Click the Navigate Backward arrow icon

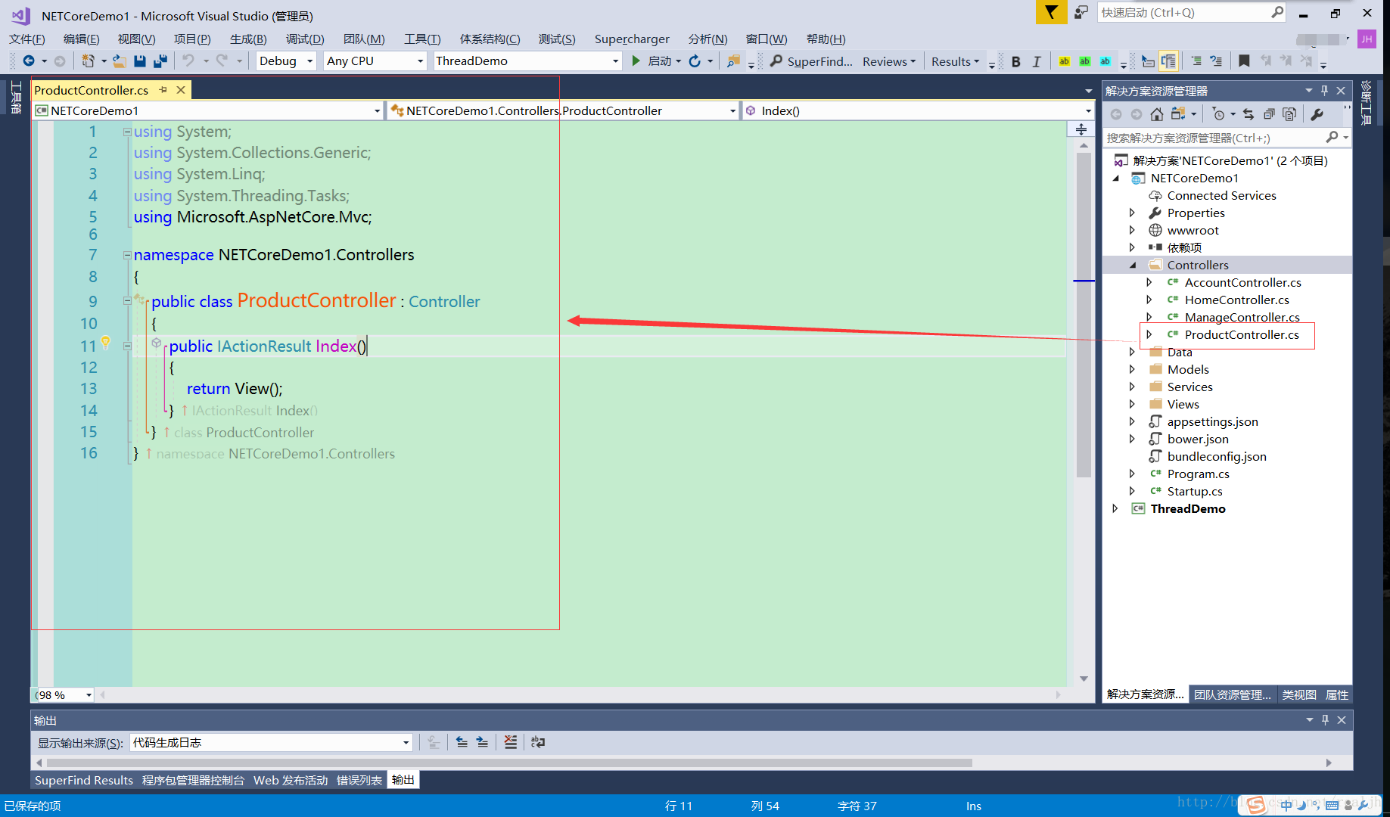29,61
